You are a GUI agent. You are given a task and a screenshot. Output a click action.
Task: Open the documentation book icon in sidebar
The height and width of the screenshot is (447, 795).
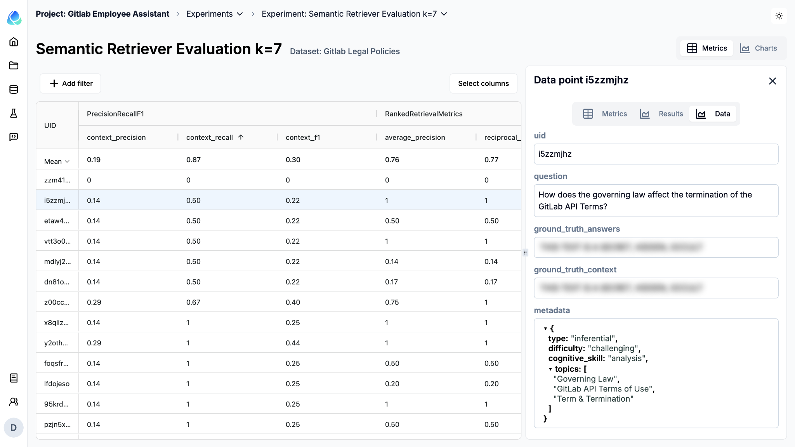(14, 378)
